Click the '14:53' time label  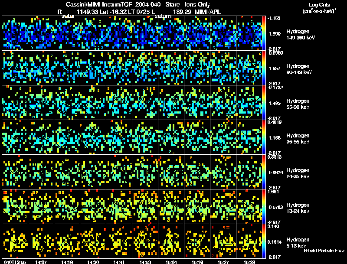pos(145,262)
